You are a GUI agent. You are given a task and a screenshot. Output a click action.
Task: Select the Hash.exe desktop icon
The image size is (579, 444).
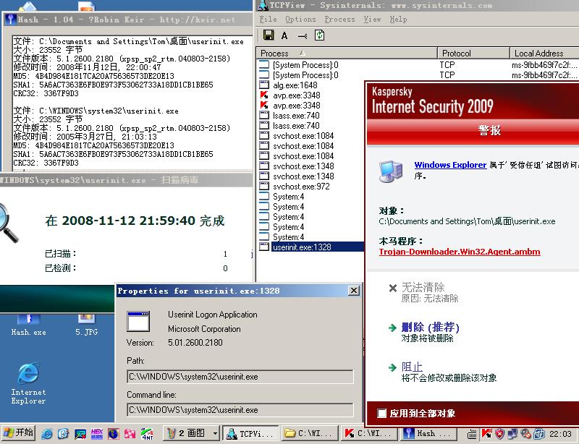tap(28, 325)
